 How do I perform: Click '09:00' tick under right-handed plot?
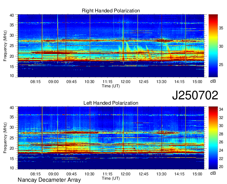[x=53, y=82]
